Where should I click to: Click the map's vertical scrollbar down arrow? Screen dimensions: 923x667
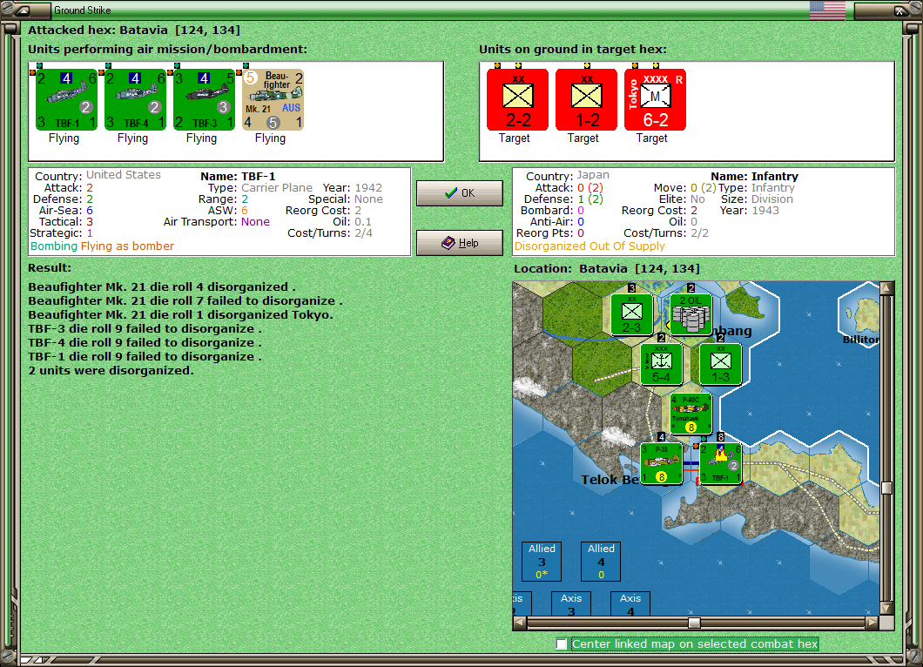coord(887,608)
